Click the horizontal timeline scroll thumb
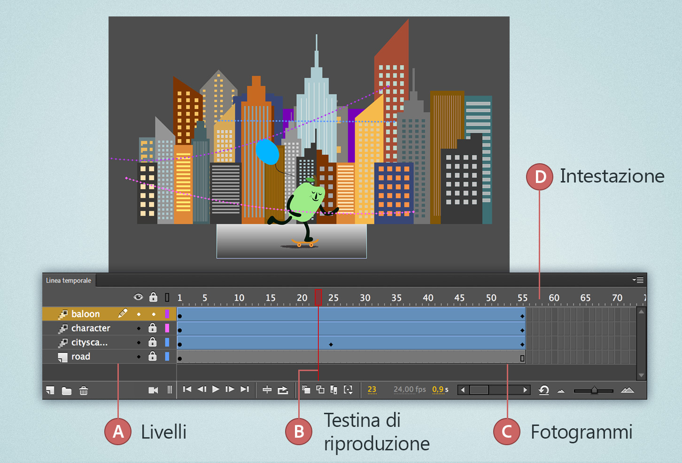Image resolution: width=682 pixels, height=463 pixels. coord(479,390)
